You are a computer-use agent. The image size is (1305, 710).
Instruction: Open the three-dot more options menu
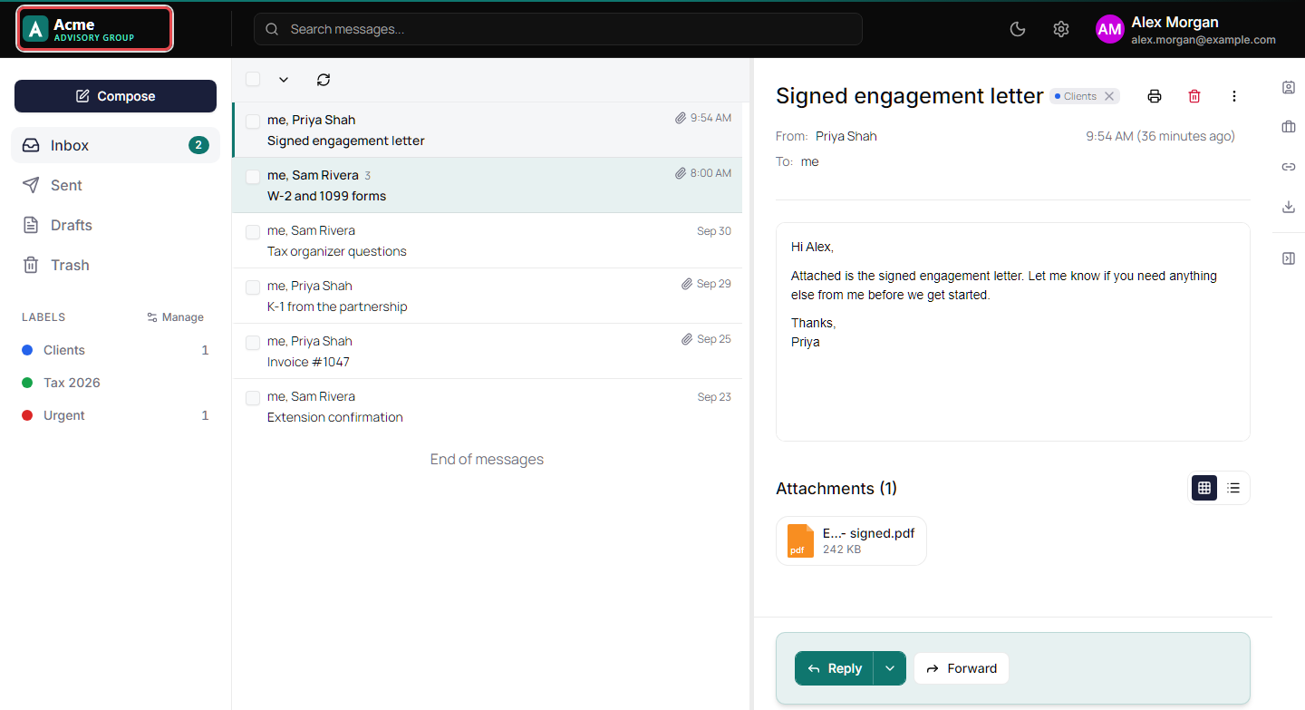pyautogui.click(x=1234, y=96)
